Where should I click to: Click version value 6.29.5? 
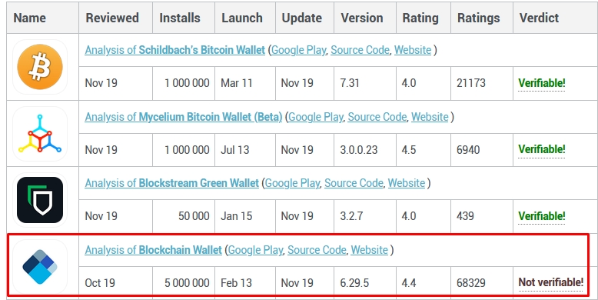click(354, 283)
